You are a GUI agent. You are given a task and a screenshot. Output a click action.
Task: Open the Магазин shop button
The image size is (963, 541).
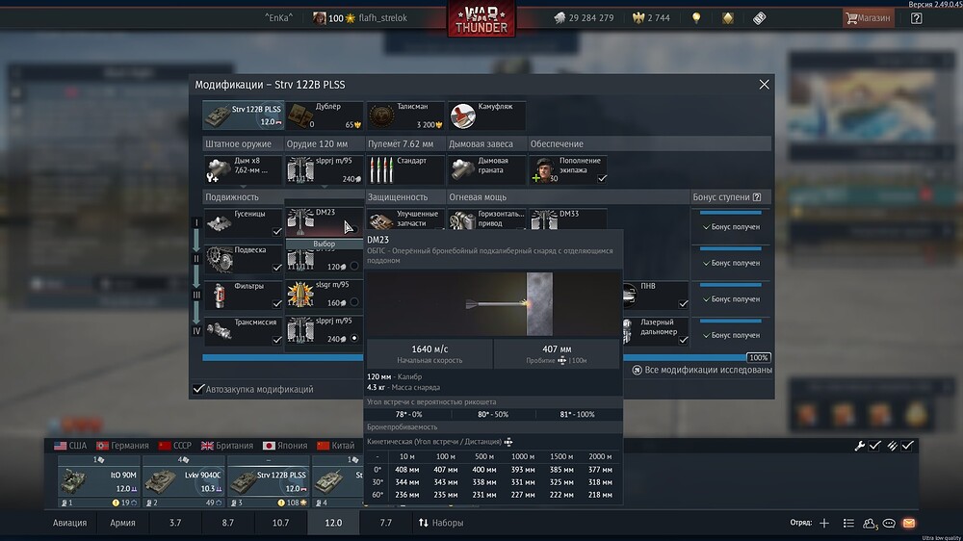tap(868, 18)
